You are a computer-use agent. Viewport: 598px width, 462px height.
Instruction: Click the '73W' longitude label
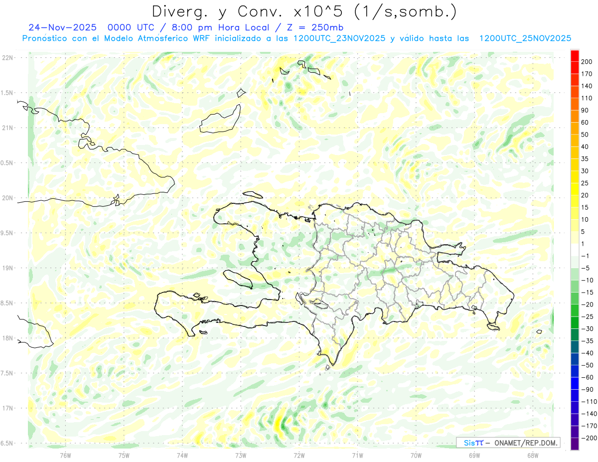click(x=241, y=455)
